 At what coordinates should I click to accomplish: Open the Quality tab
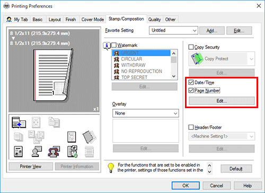[154, 20]
